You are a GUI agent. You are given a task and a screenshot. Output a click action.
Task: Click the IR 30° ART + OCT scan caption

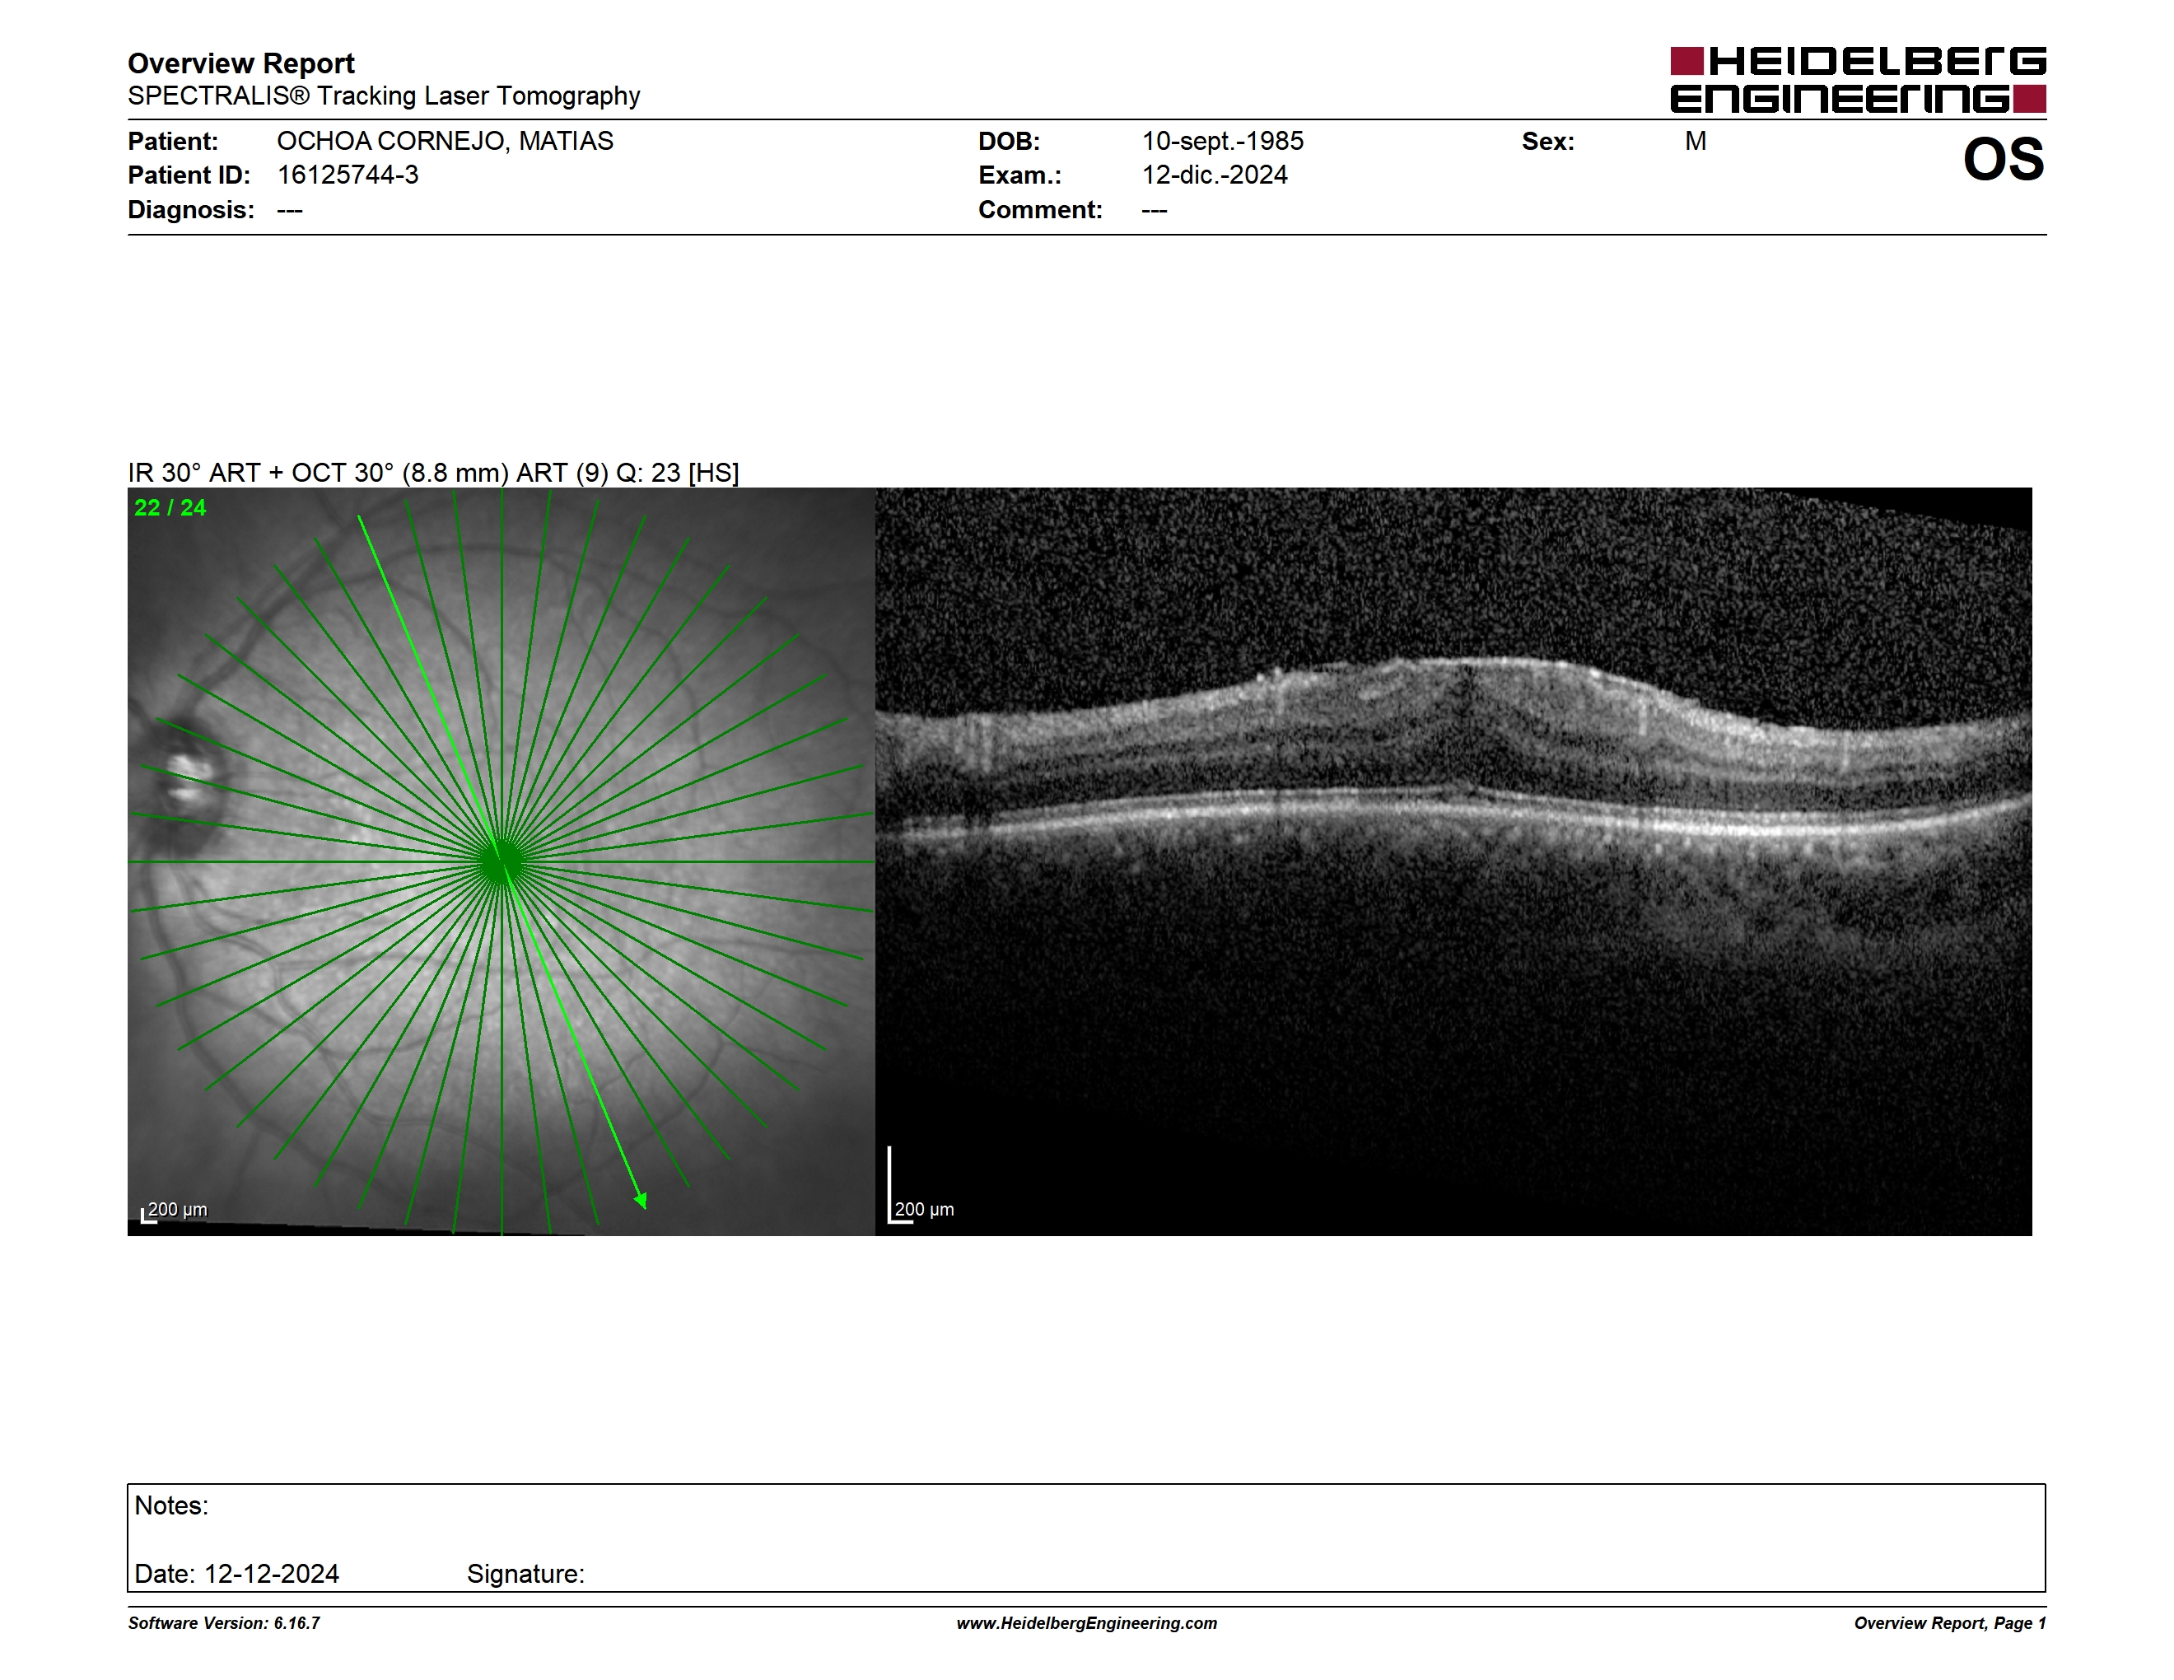tap(433, 473)
